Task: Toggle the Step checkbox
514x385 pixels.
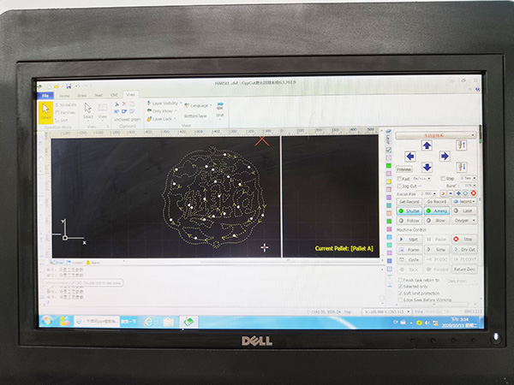Action: point(443,179)
